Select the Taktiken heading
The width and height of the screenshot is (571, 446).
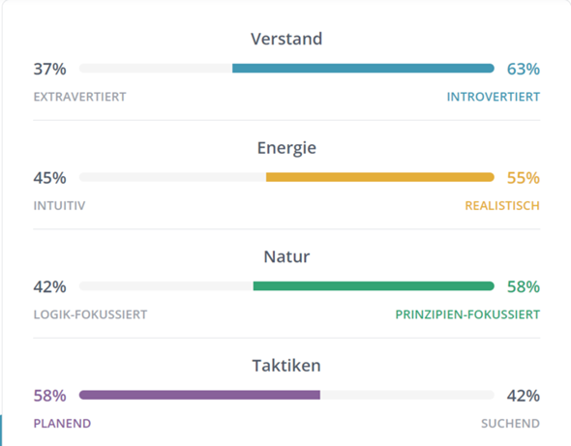pos(286,366)
